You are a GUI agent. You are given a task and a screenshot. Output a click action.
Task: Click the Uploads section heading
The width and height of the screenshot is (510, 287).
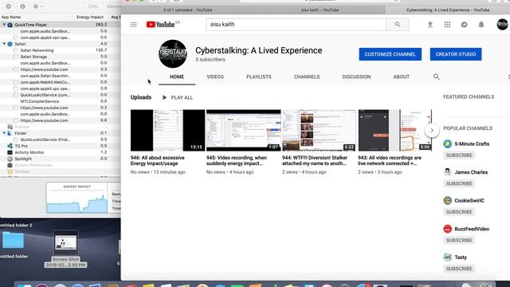pyautogui.click(x=141, y=97)
